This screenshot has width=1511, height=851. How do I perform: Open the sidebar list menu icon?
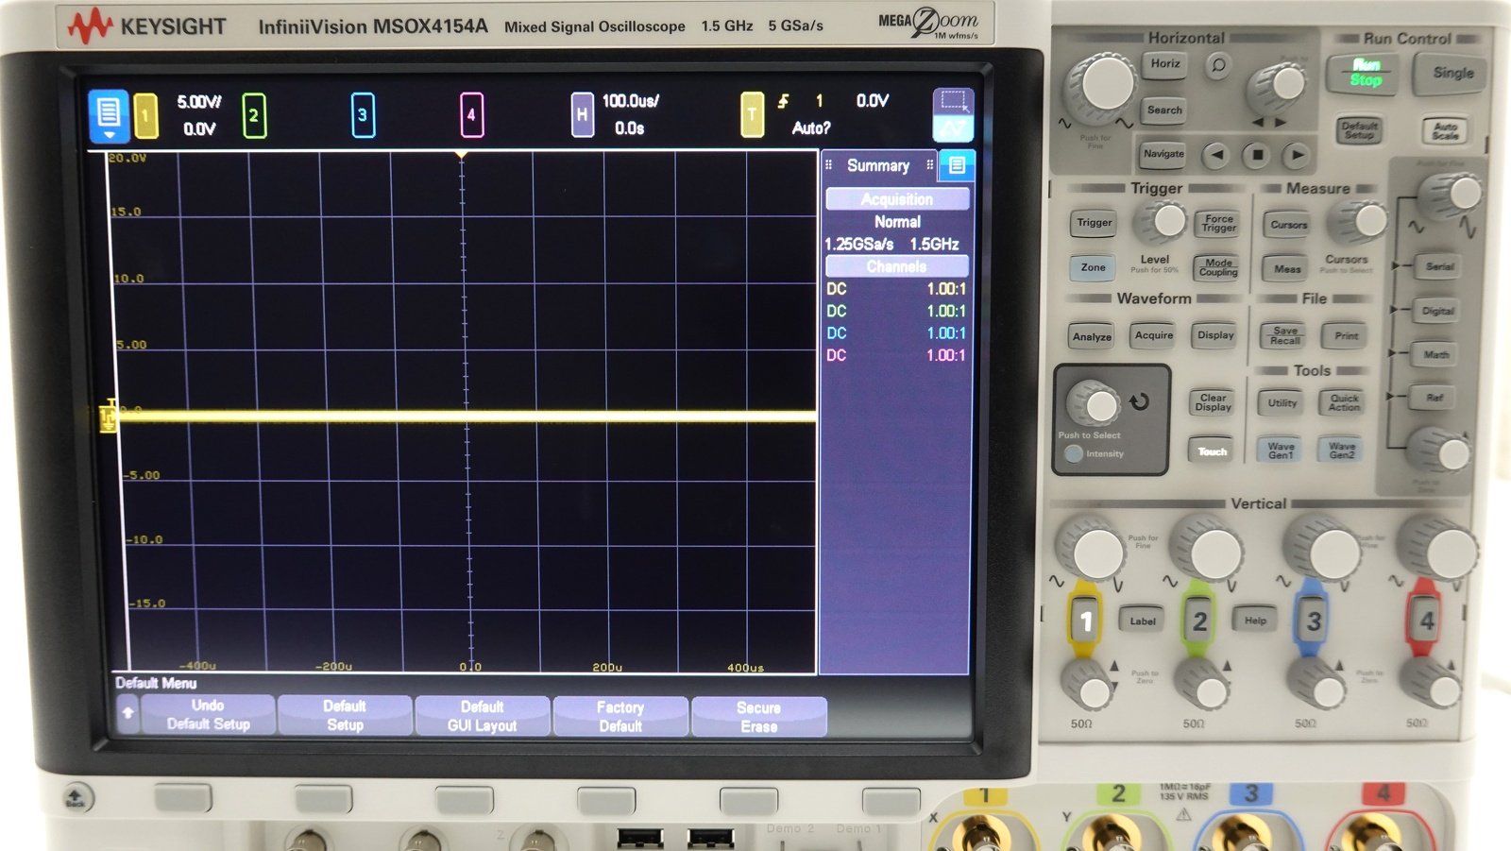pyautogui.click(x=957, y=165)
